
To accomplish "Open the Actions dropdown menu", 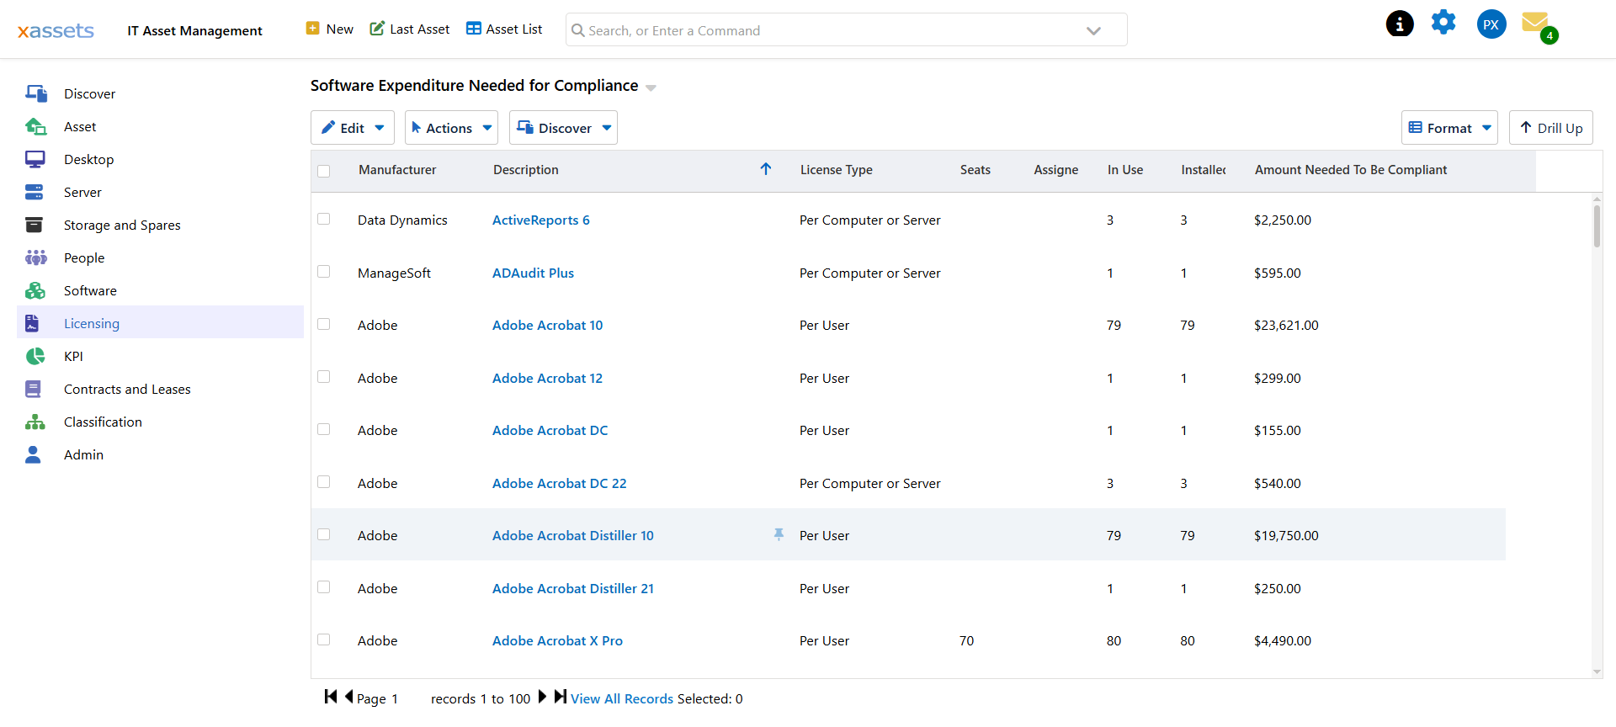I will click(451, 128).
